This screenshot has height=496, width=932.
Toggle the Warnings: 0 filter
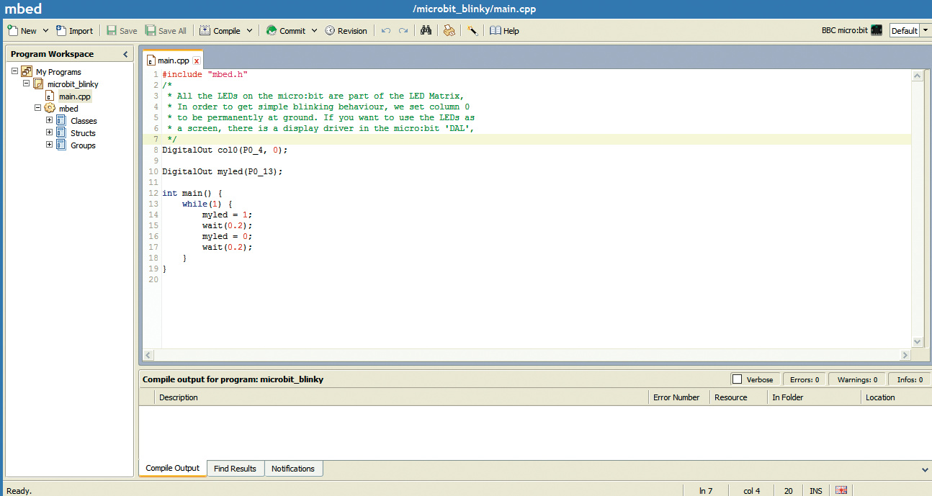856,379
